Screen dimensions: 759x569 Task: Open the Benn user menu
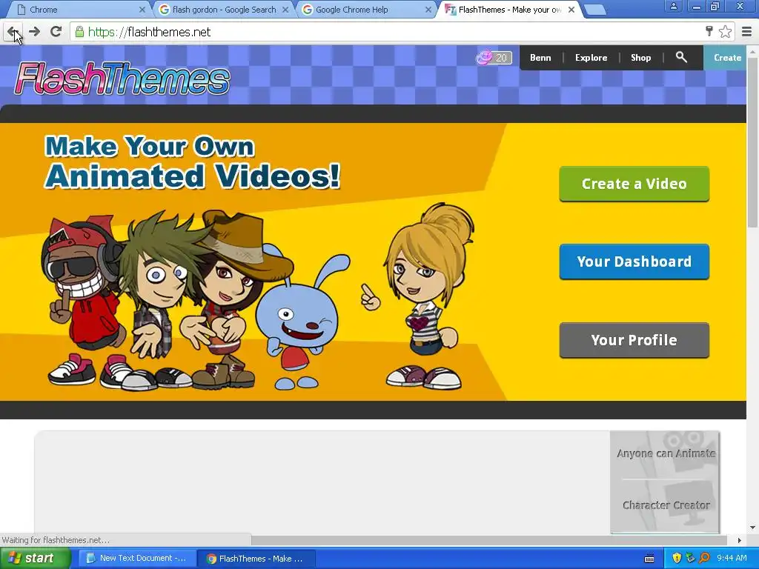[540, 58]
